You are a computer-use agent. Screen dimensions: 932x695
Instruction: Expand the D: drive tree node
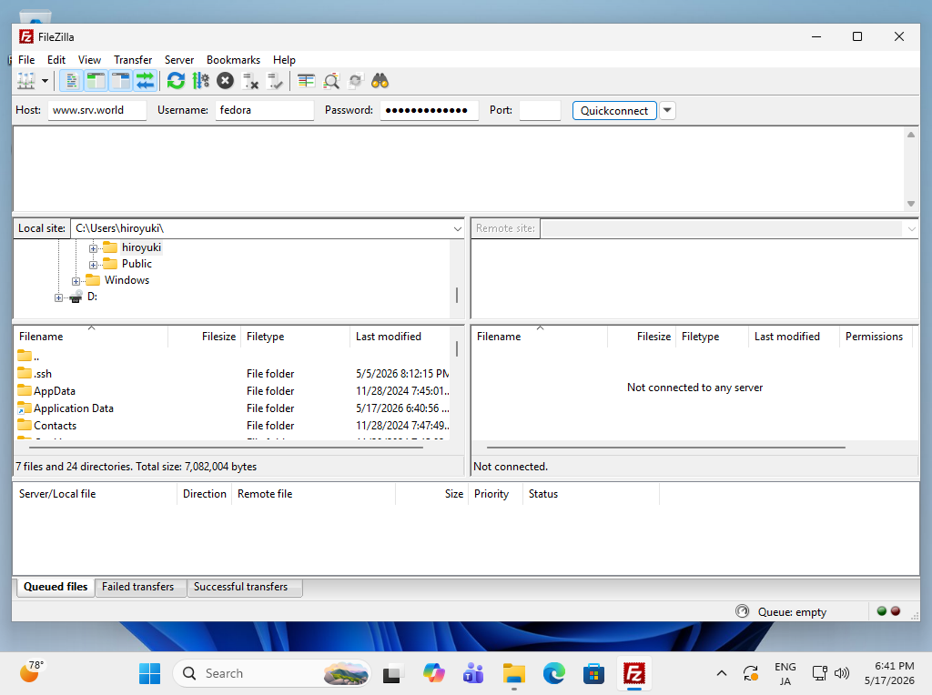[x=58, y=297]
